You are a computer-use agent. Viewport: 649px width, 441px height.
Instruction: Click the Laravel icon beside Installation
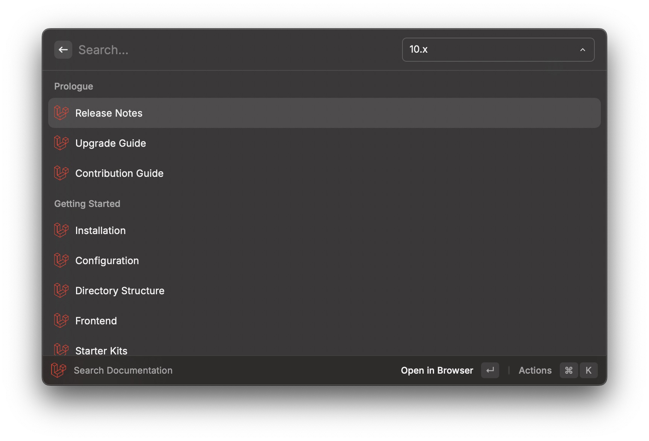pyautogui.click(x=61, y=230)
